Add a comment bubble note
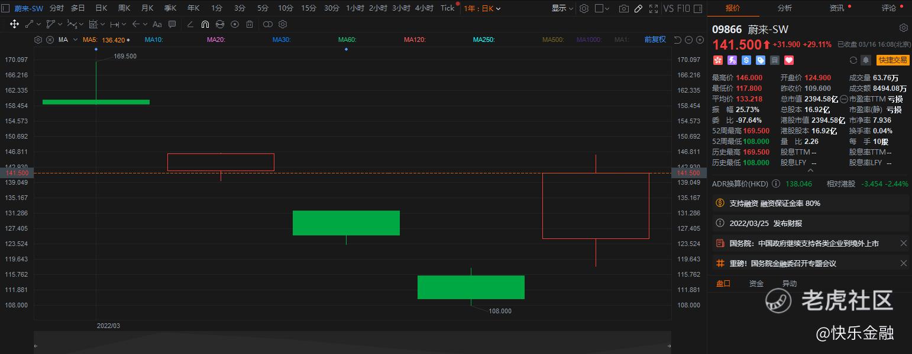The width and height of the screenshot is (912, 354). tap(172, 24)
